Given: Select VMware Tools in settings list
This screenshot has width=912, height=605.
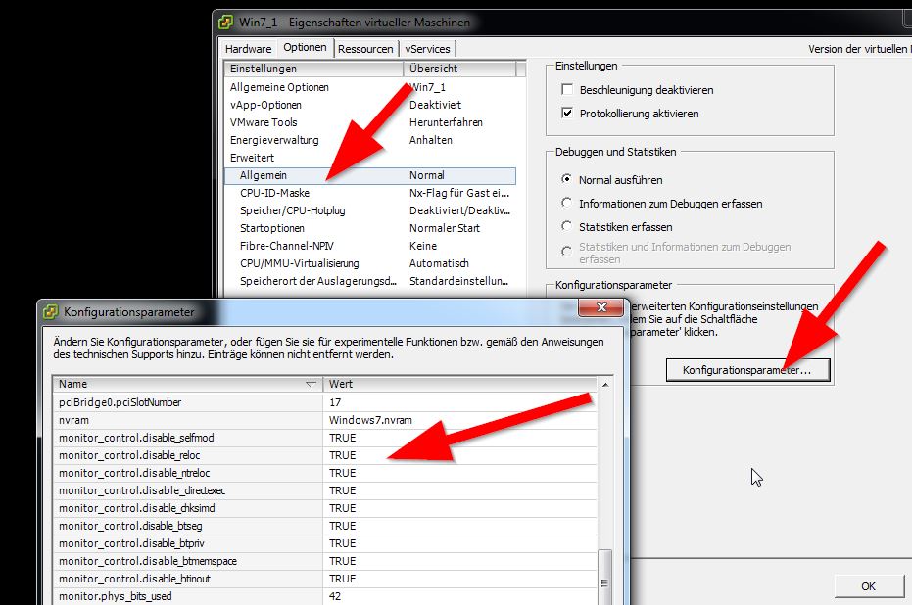Looking at the screenshot, I should [264, 122].
